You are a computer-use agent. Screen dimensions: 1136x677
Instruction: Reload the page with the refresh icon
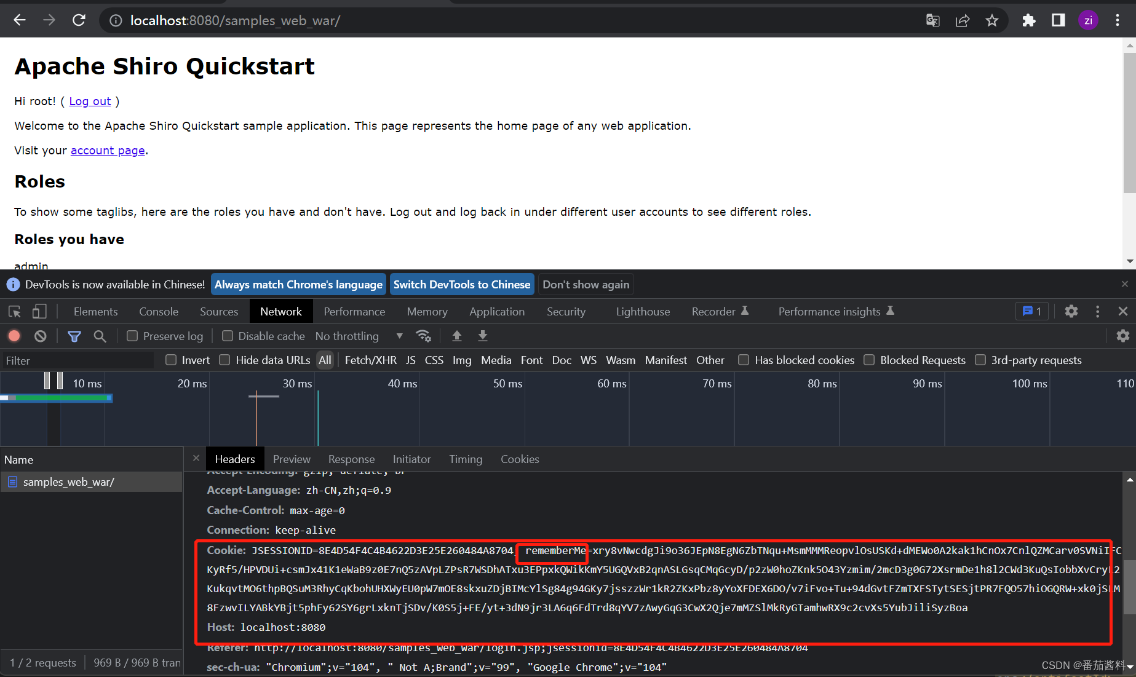pos(79,20)
